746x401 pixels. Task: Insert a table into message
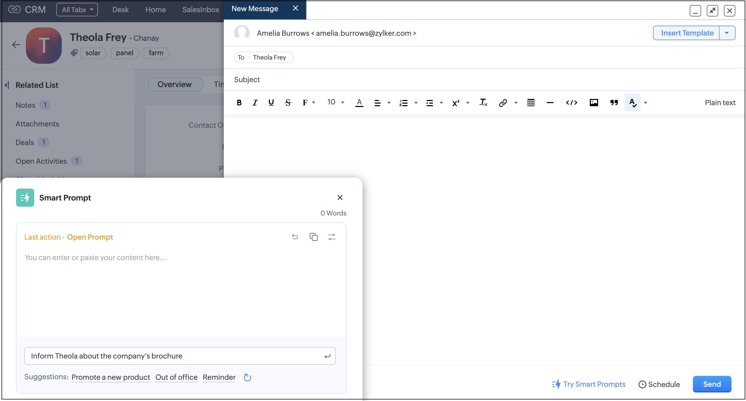coord(530,103)
